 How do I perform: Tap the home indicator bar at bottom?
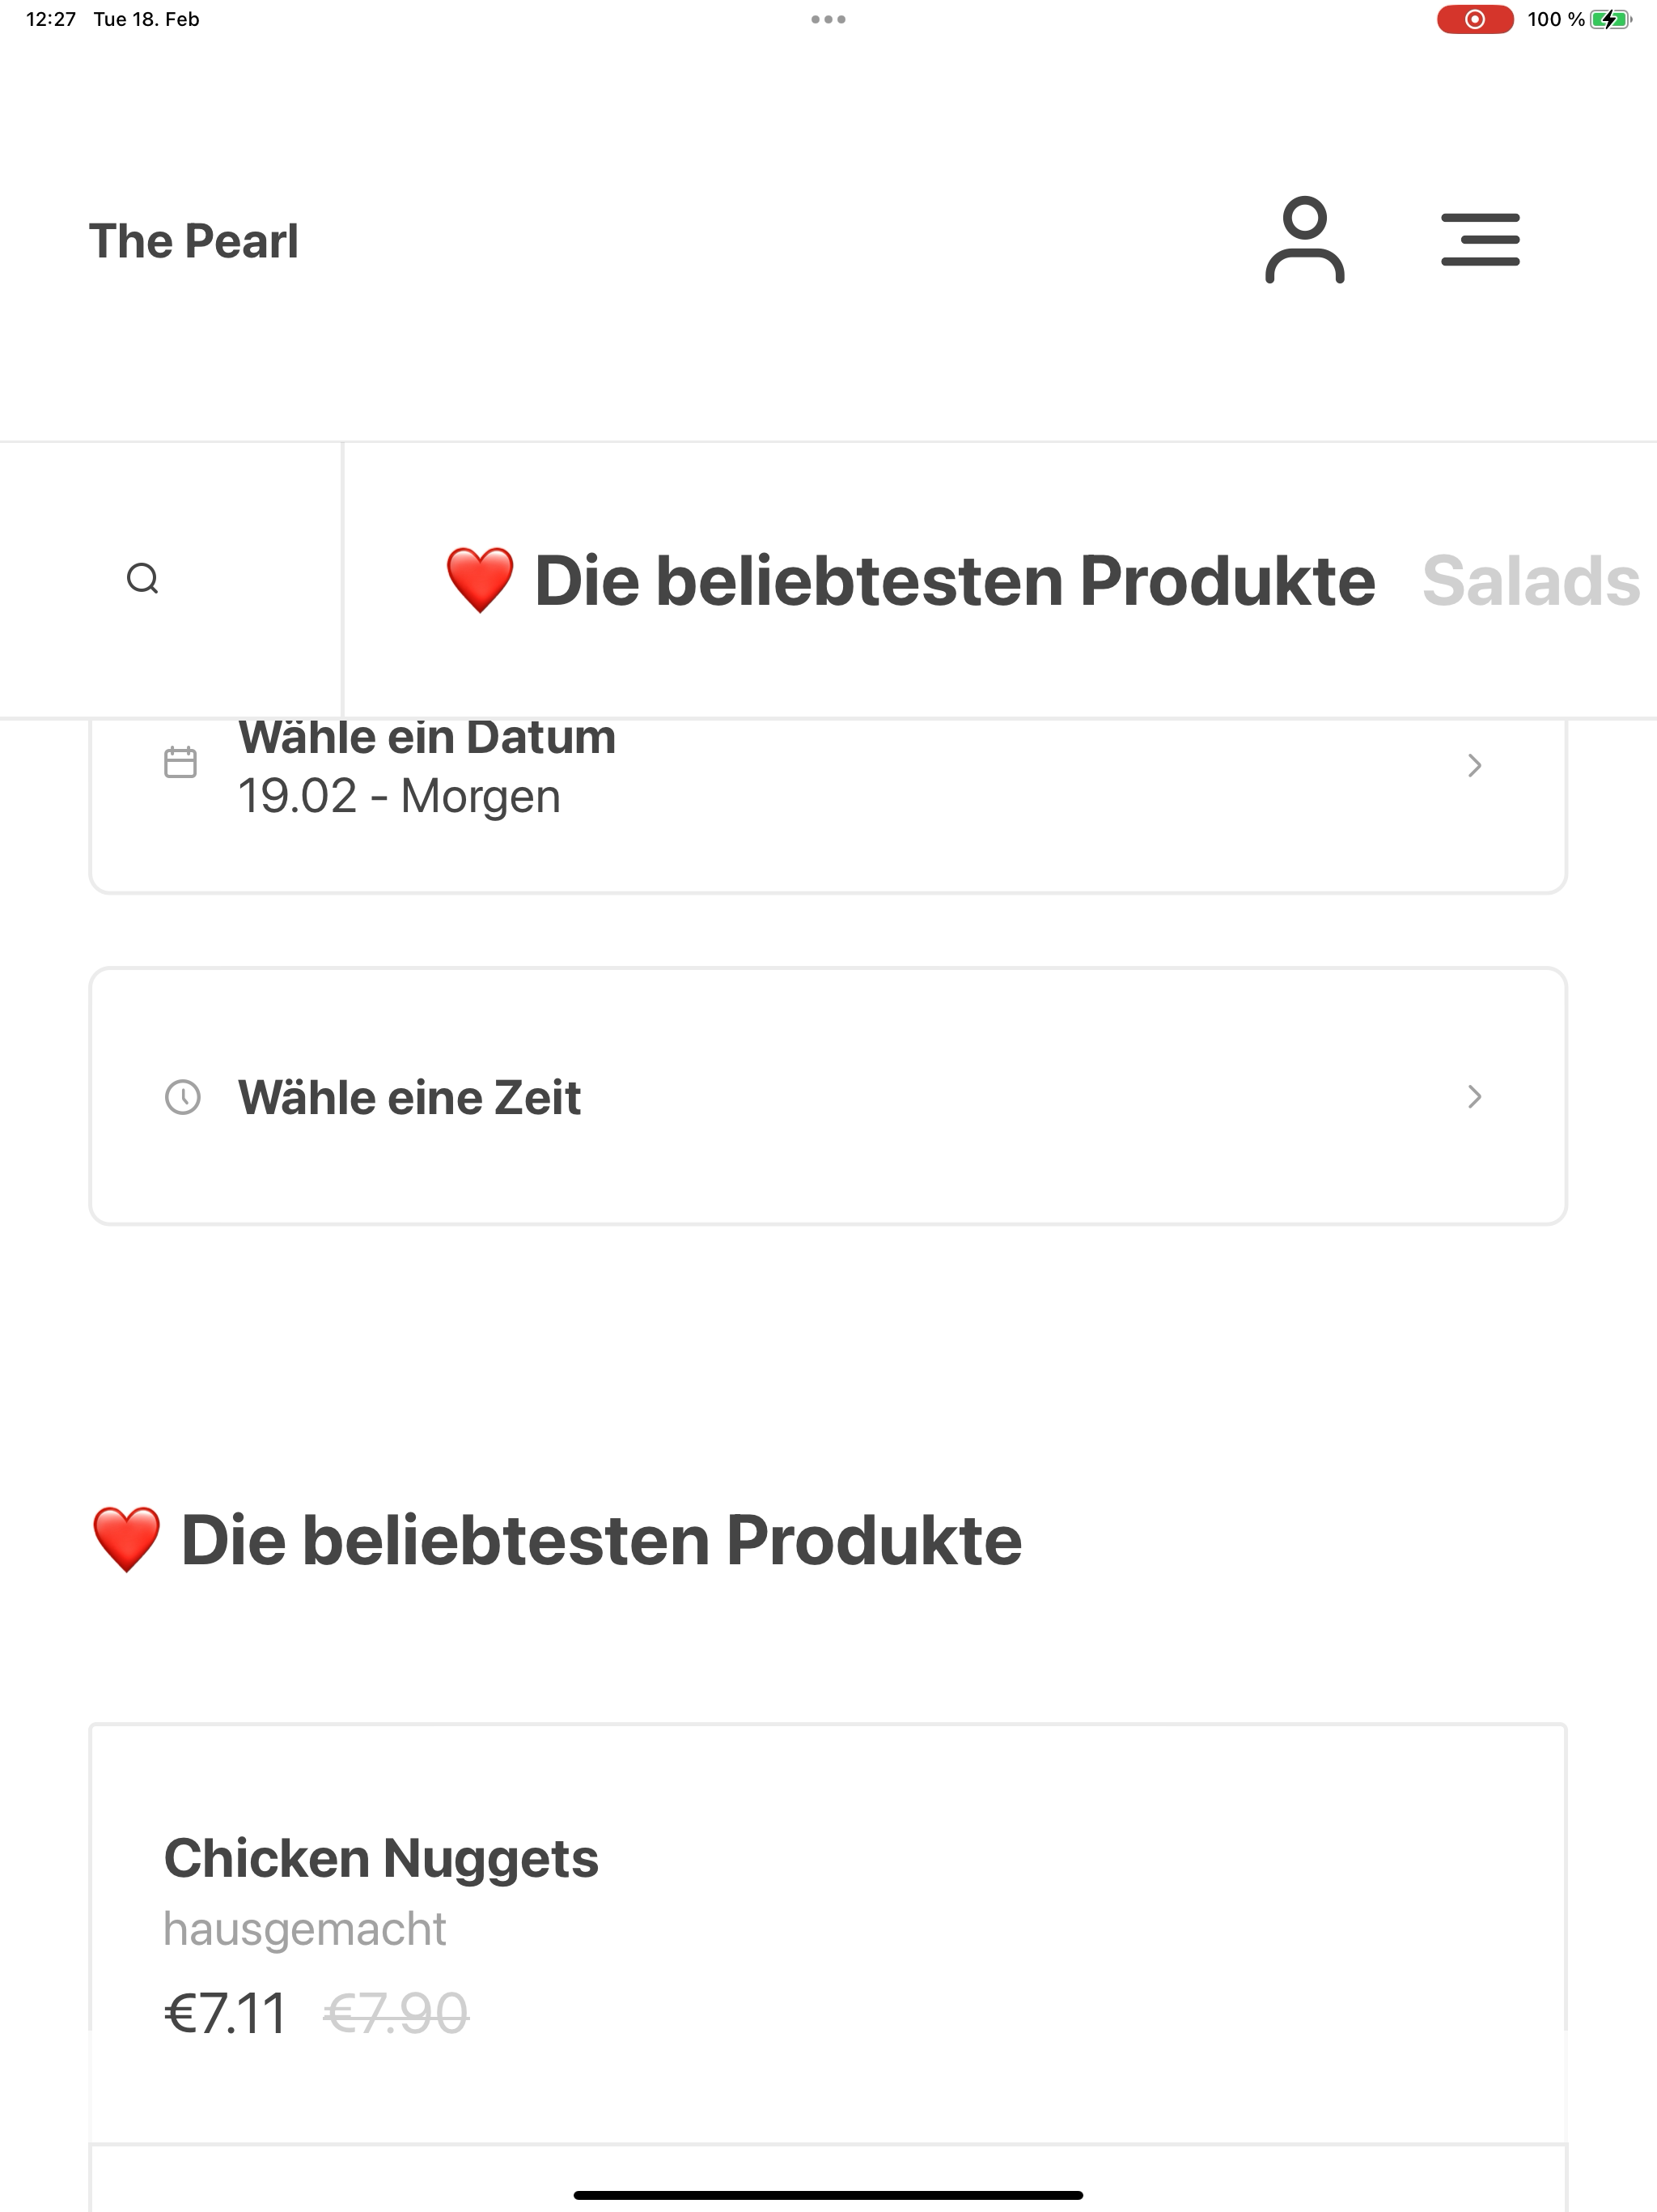click(828, 2195)
